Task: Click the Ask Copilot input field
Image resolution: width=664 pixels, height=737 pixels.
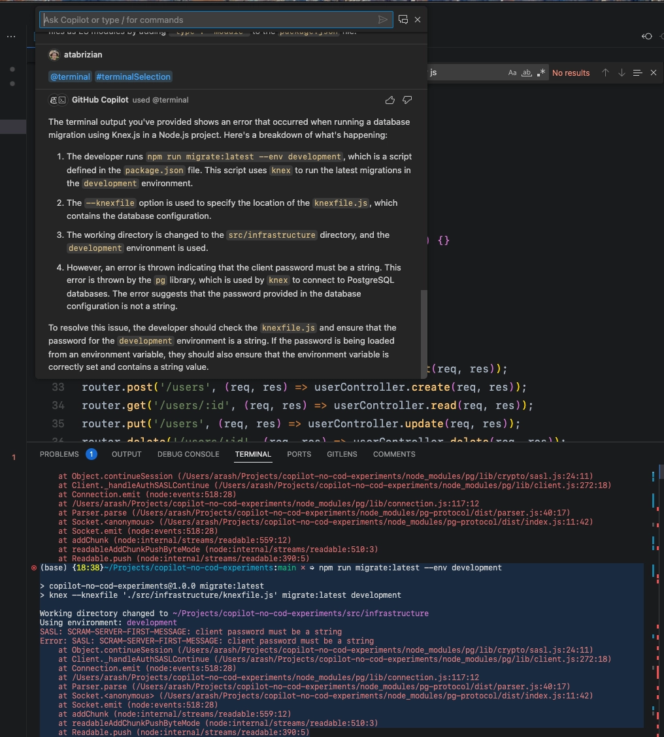Action: click(x=209, y=20)
